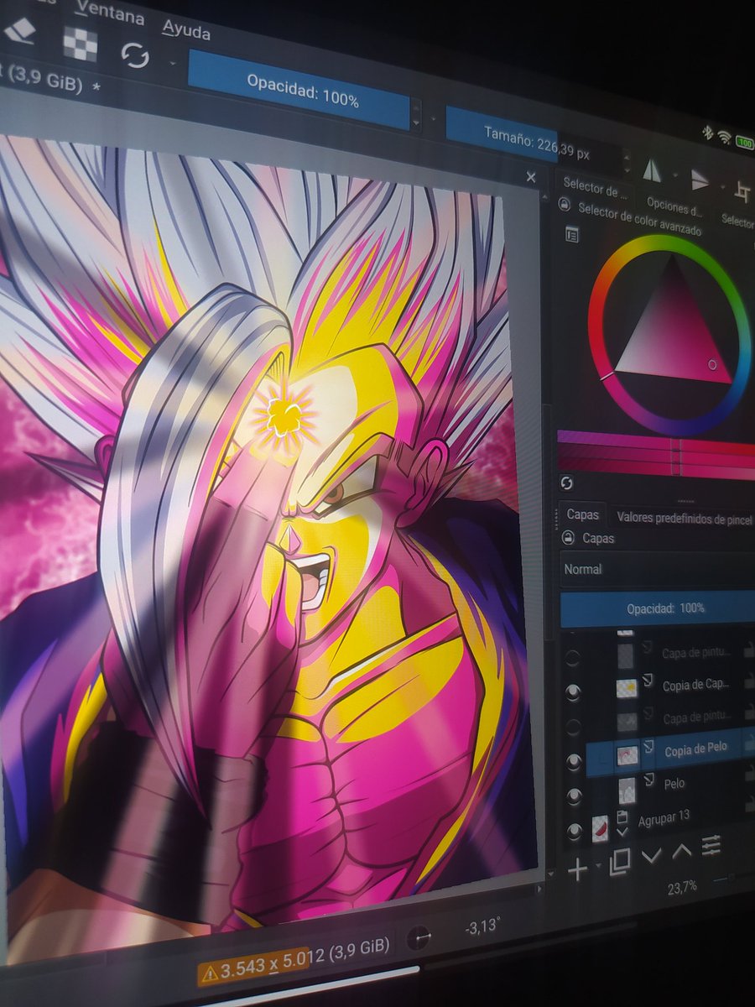This screenshot has width=755, height=1007.
Task: Open the color selector settings icon
Action: pos(571,236)
